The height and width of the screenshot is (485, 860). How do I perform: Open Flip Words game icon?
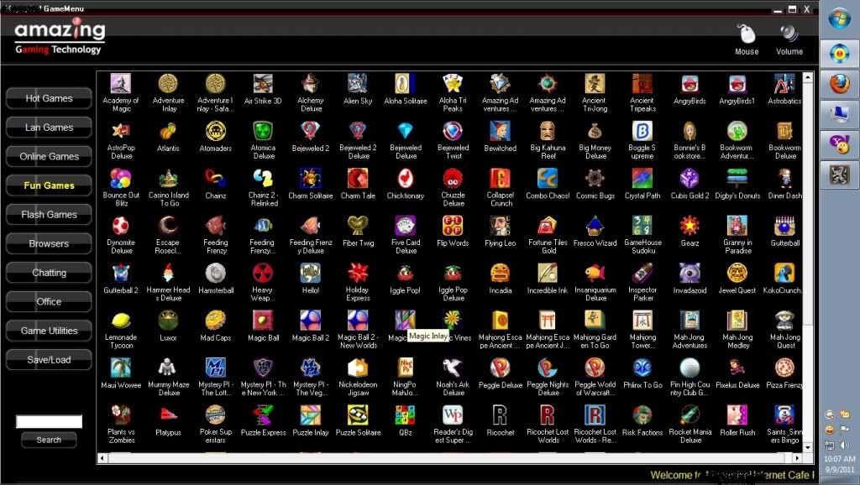point(453,226)
